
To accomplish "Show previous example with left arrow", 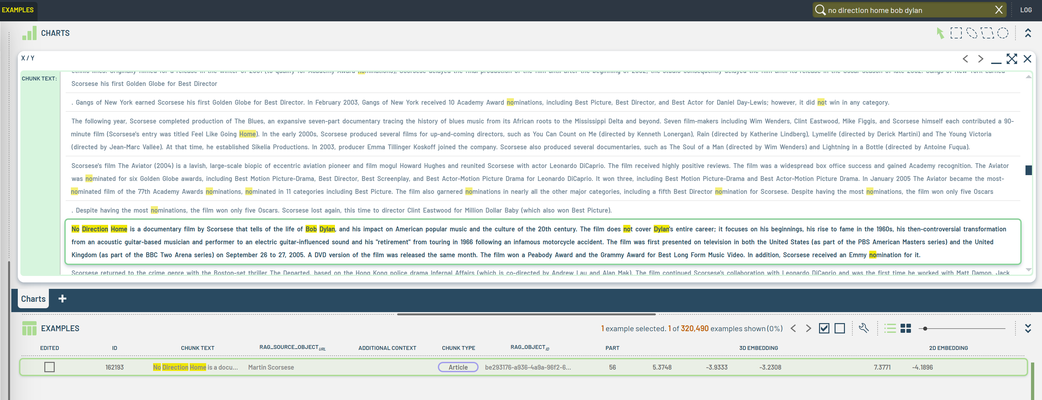I will click(793, 329).
